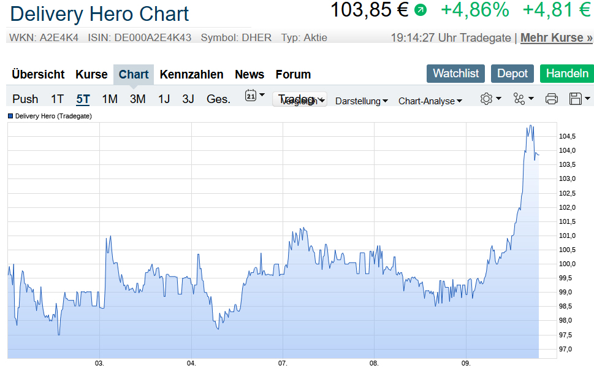Click the Symbol: DHER text
This screenshot has width=594, height=368.
(x=236, y=37)
